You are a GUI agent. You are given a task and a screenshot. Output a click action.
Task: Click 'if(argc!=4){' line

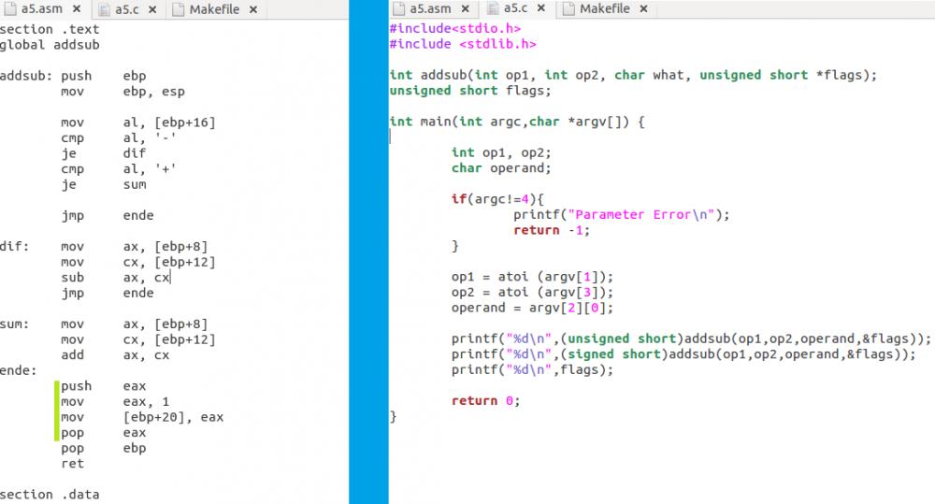498,199
